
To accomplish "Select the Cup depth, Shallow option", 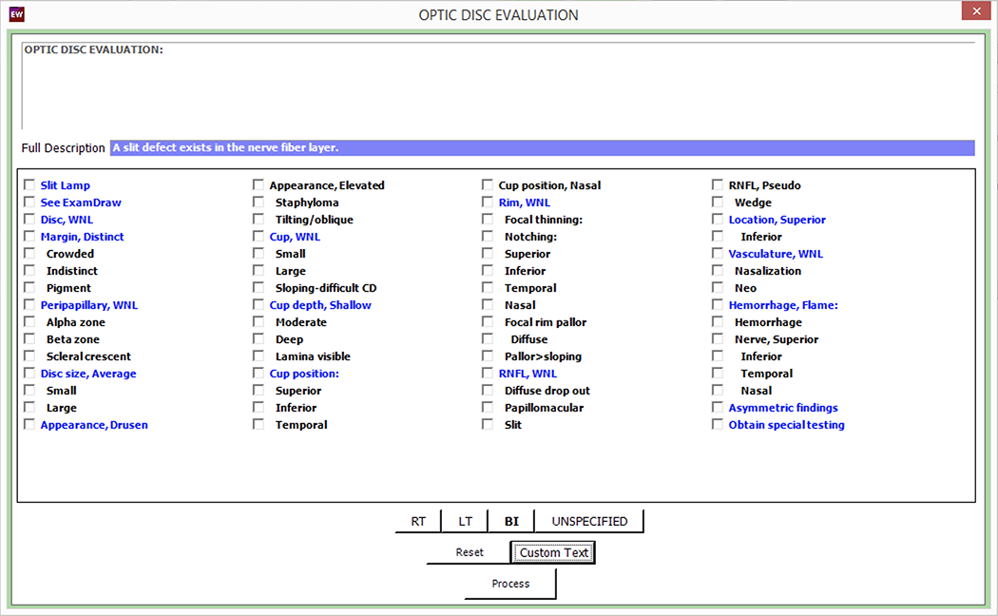I will coord(259,305).
